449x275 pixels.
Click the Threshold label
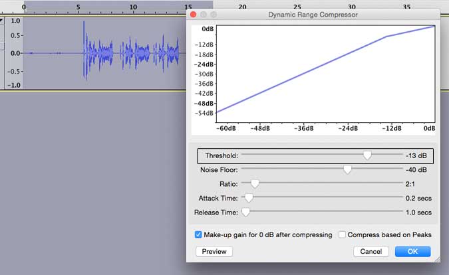pyautogui.click(x=222, y=155)
